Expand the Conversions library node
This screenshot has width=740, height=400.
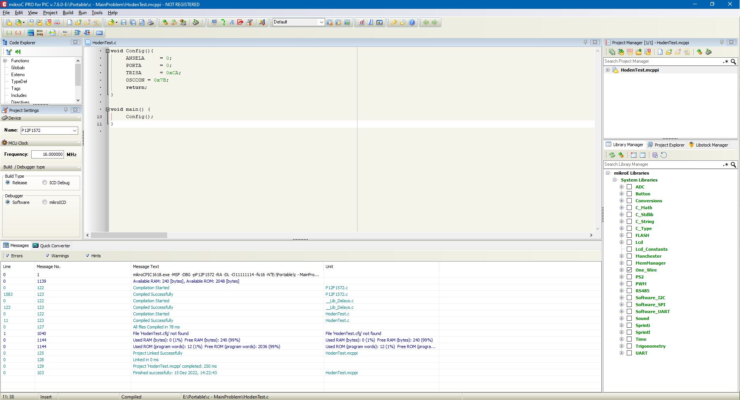621,201
